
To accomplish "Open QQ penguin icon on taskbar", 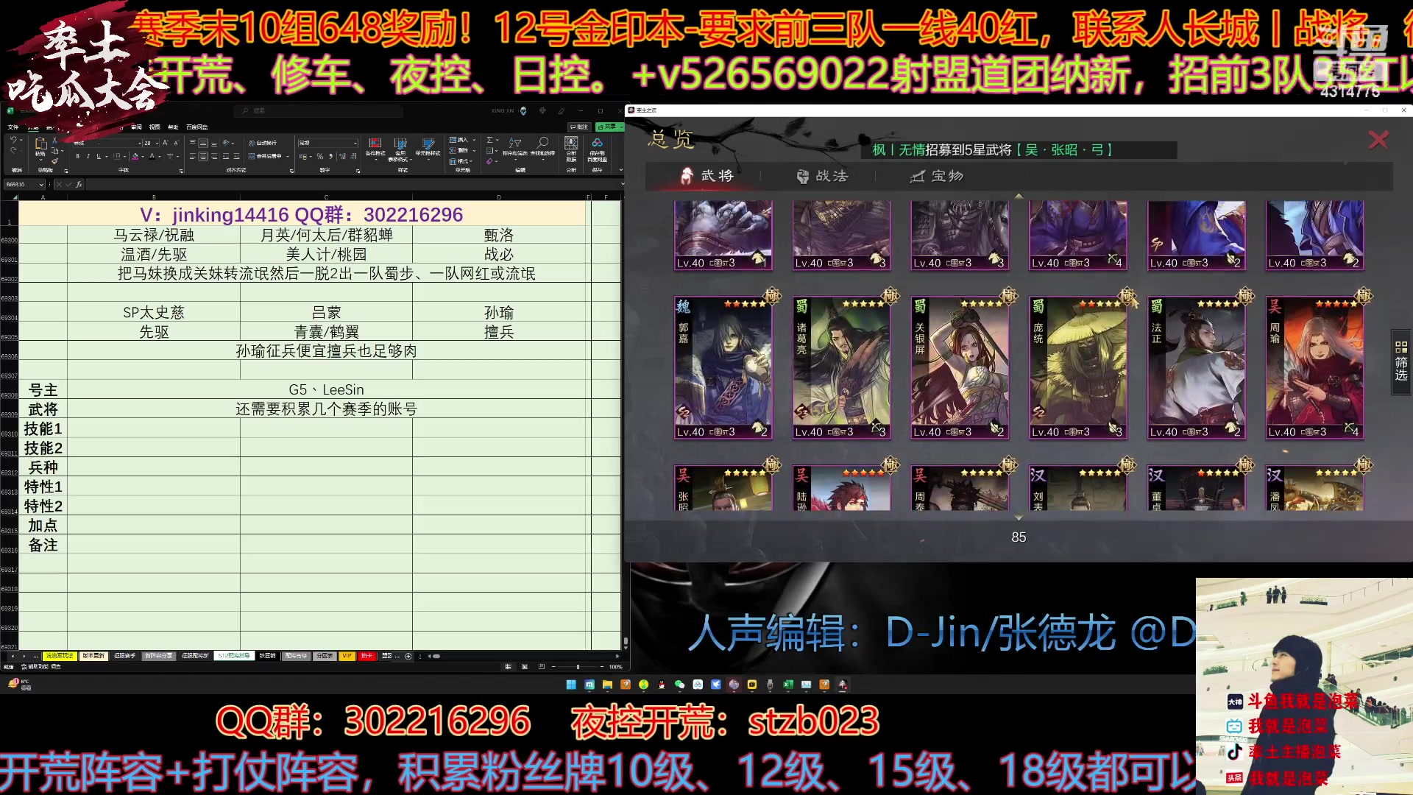I will [662, 685].
